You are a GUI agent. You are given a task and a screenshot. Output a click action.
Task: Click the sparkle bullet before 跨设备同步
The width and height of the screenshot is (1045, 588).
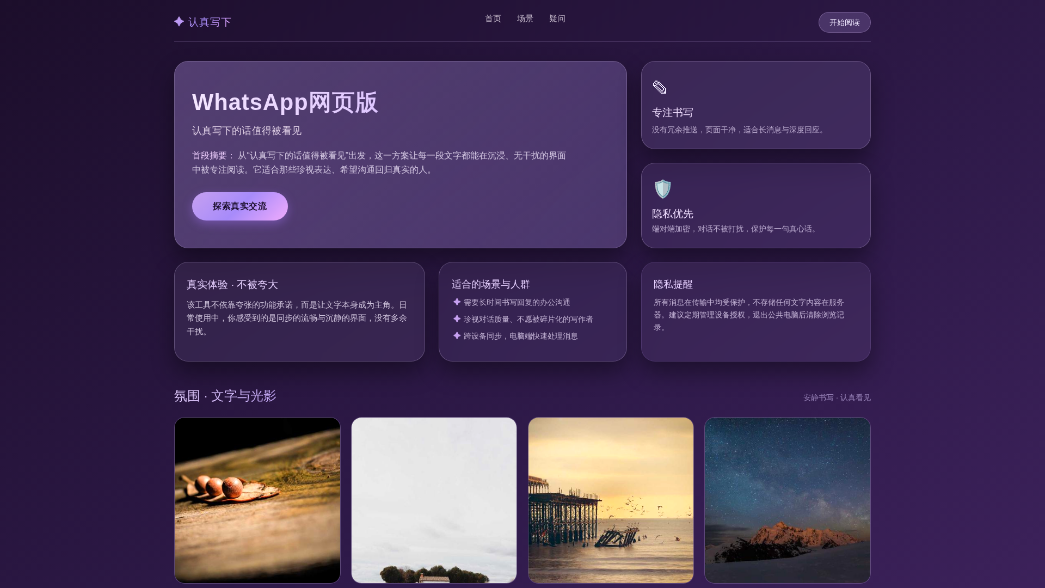pos(457,335)
